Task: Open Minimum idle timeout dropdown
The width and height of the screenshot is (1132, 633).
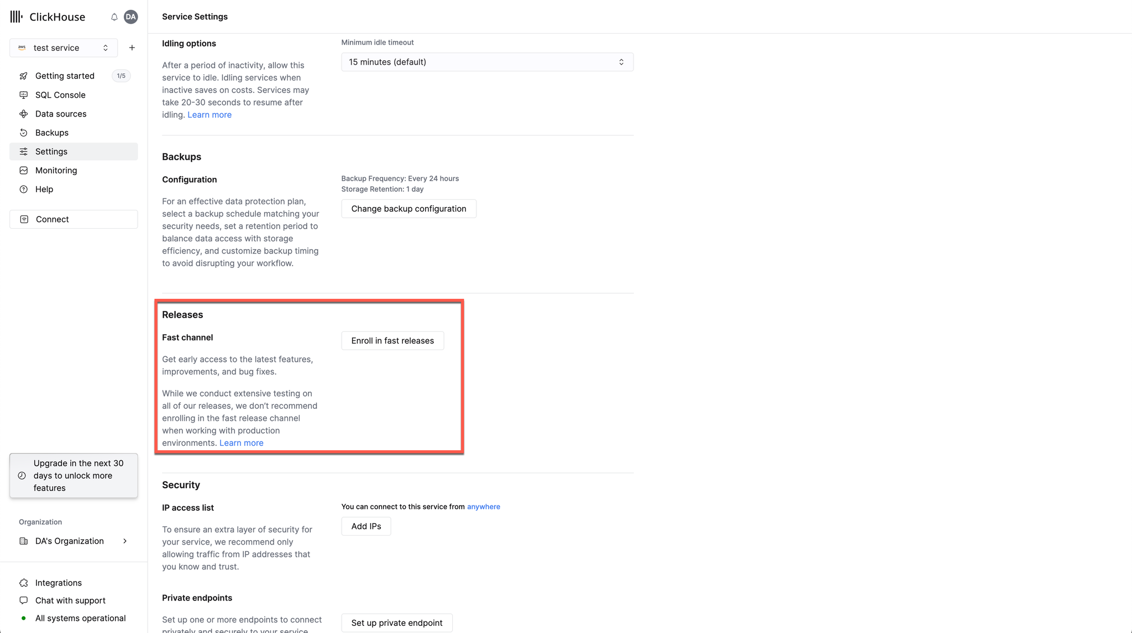Action: click(x=487, y=62)
